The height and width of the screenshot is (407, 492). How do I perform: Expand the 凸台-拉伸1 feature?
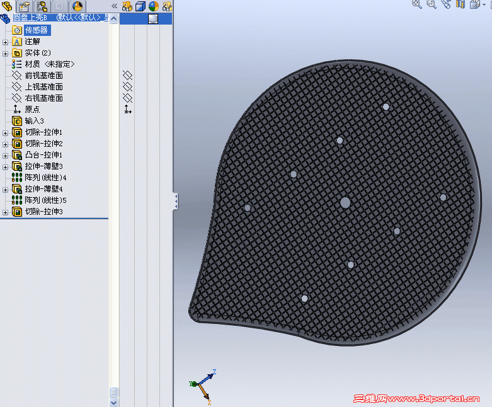(5, 156)
